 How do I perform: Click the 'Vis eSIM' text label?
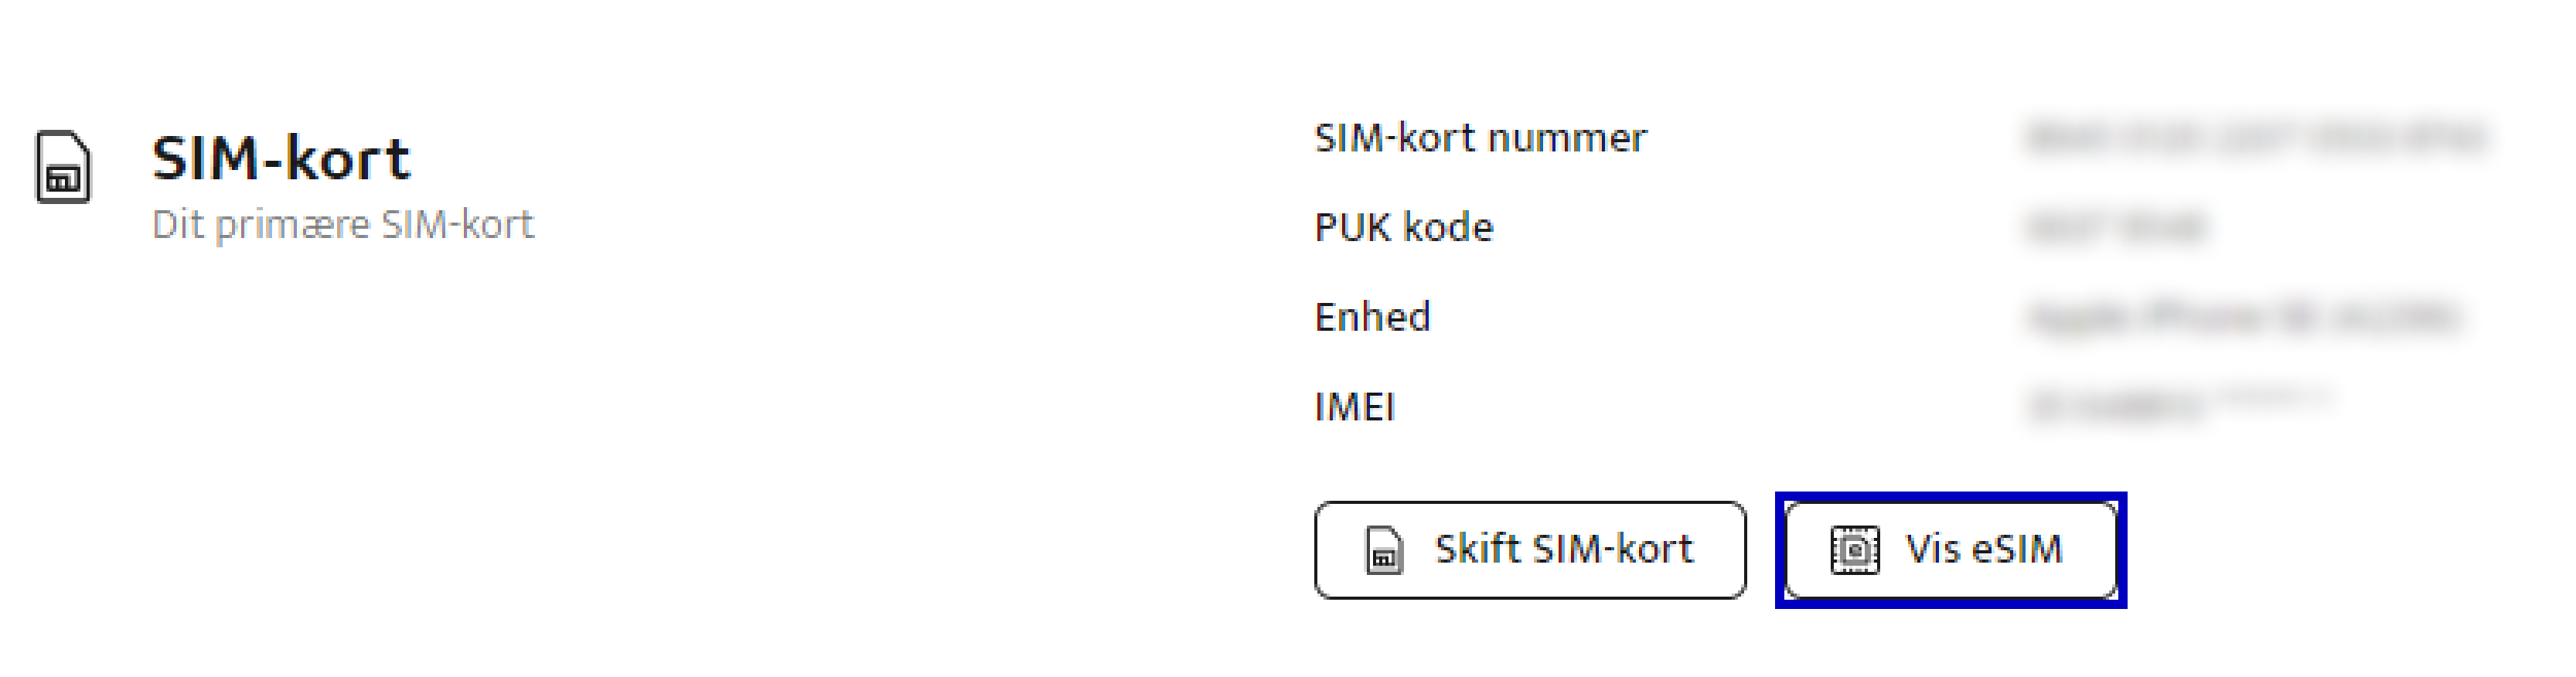(x=1984, y=549)
